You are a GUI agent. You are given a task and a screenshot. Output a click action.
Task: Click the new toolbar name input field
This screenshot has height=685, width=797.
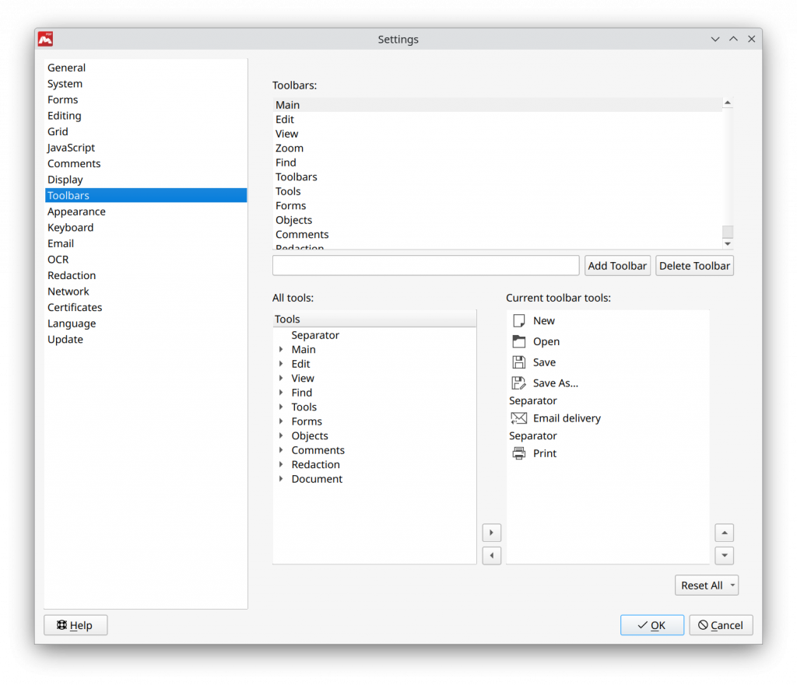pos(425,265)
